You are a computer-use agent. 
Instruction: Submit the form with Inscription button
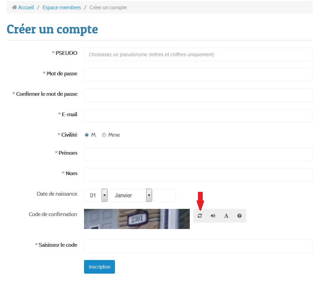(99, 267)
